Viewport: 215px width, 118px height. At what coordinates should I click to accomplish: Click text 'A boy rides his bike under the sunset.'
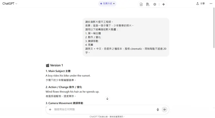coord(68,76)
